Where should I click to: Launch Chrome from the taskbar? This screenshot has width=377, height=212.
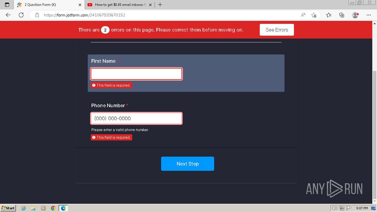[x=53, y=208]
